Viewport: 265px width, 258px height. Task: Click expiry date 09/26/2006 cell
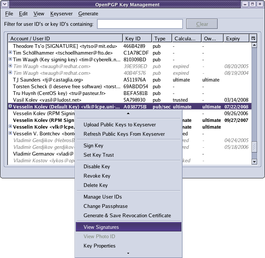point(236,113)
